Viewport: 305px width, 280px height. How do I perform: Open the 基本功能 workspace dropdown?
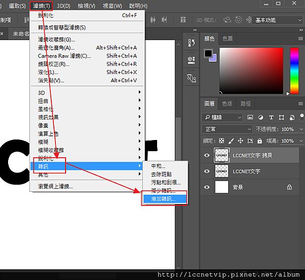click(277, 20)
